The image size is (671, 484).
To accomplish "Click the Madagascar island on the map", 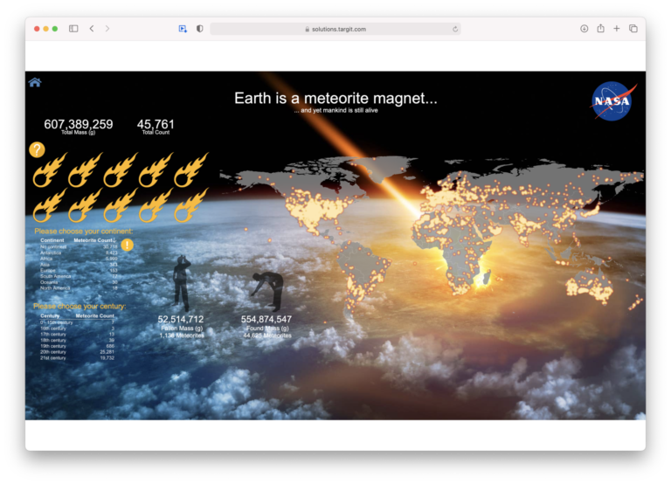I will tap(487, 277).
